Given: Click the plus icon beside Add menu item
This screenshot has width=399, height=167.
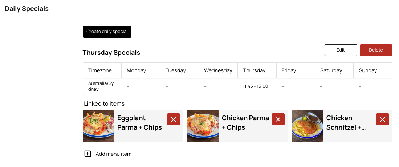Looking at the screenshot, I should coord(87,154).
